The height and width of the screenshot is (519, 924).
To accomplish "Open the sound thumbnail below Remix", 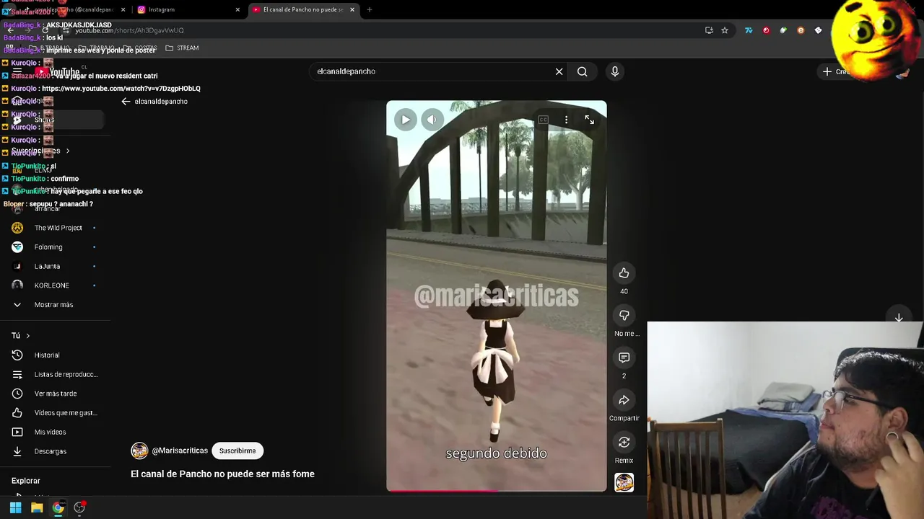I will (624, 482).
